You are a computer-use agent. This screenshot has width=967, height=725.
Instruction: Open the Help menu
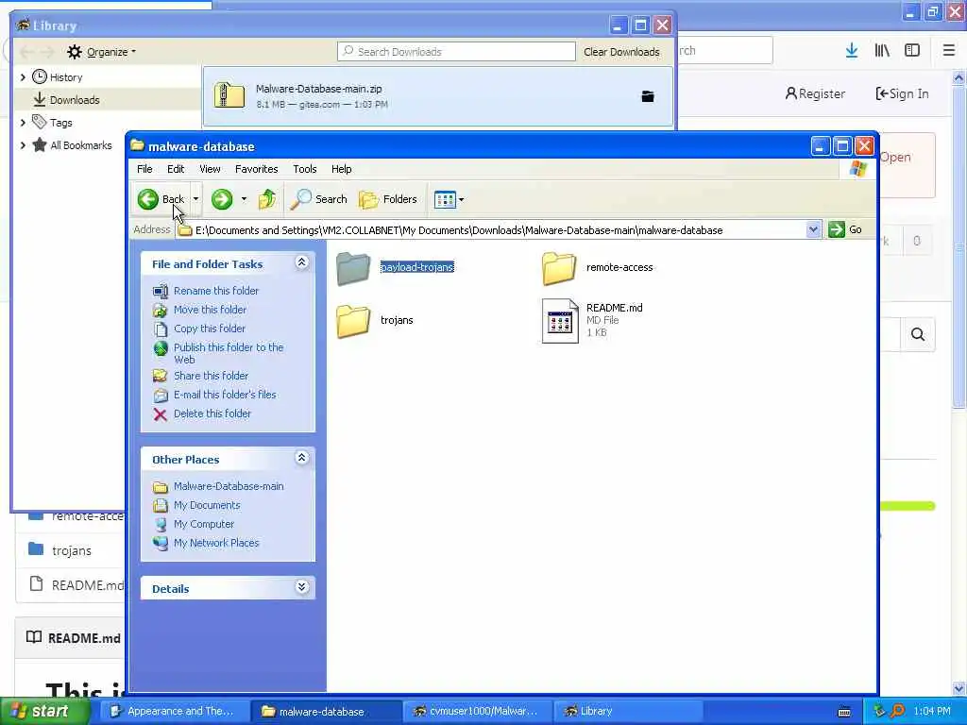click(341, 169)
